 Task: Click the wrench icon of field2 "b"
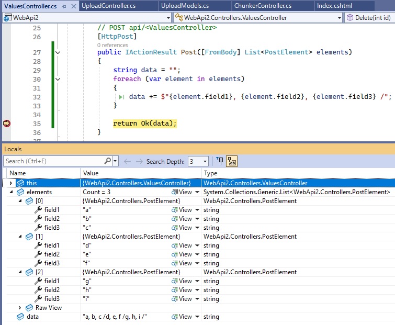pyautogui.click(x=38, y=218)
